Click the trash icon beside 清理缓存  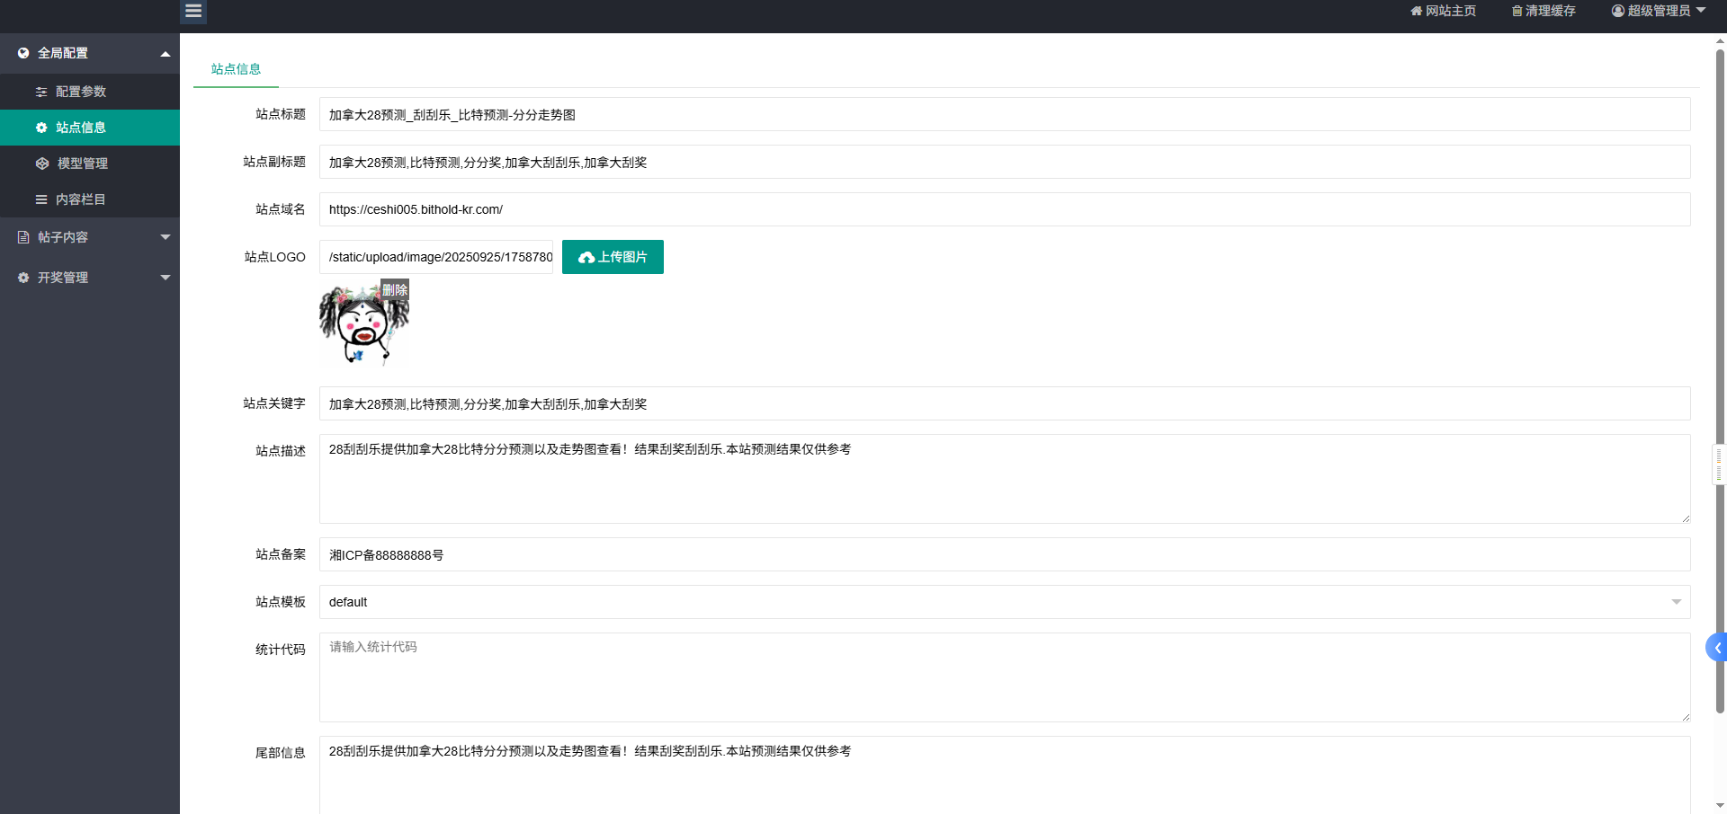[1517, 11]
